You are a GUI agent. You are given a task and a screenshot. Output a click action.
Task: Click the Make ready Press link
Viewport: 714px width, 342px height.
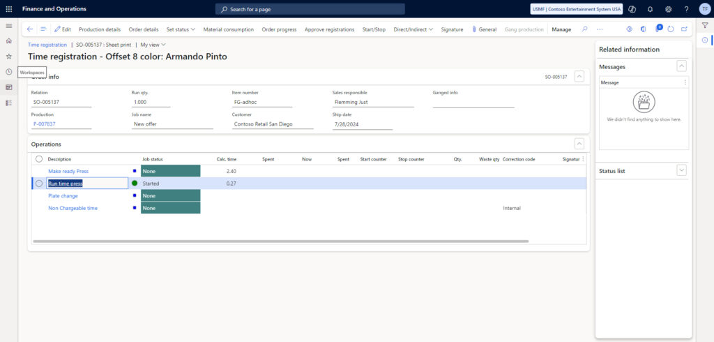point(68,171)
